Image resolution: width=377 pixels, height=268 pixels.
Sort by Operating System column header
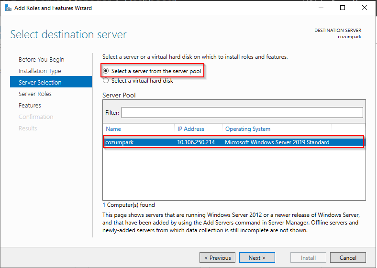248,129
